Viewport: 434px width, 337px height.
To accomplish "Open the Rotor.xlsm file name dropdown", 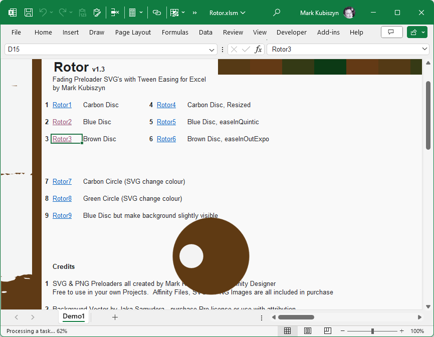I will pyautogui.click(x=228, y=13).
